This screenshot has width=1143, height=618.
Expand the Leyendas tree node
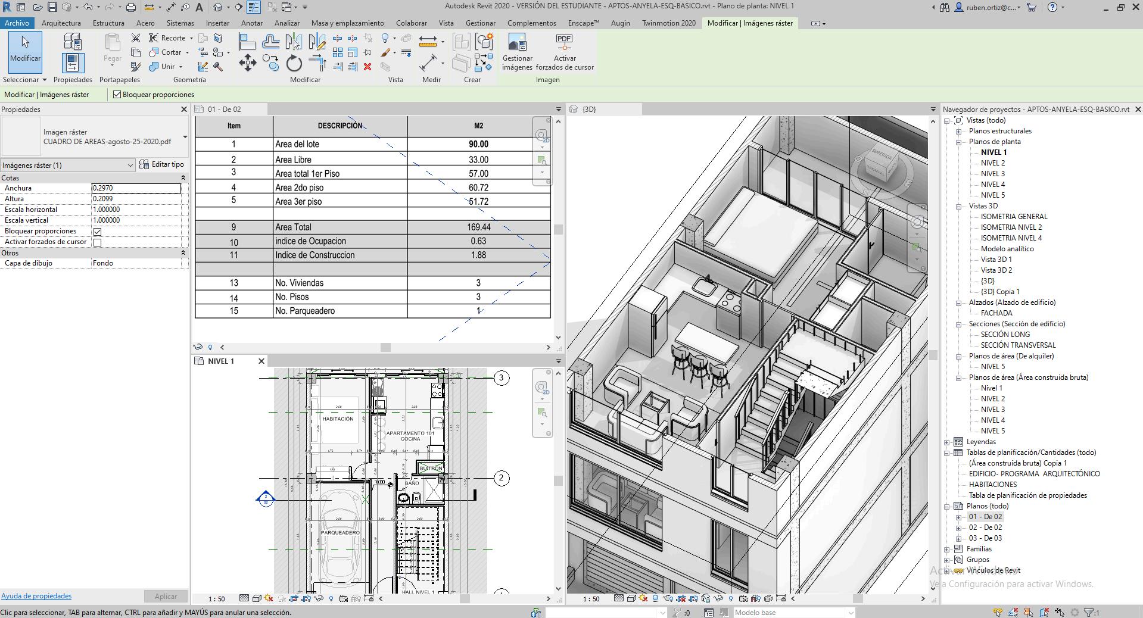[x=947, y=442]
